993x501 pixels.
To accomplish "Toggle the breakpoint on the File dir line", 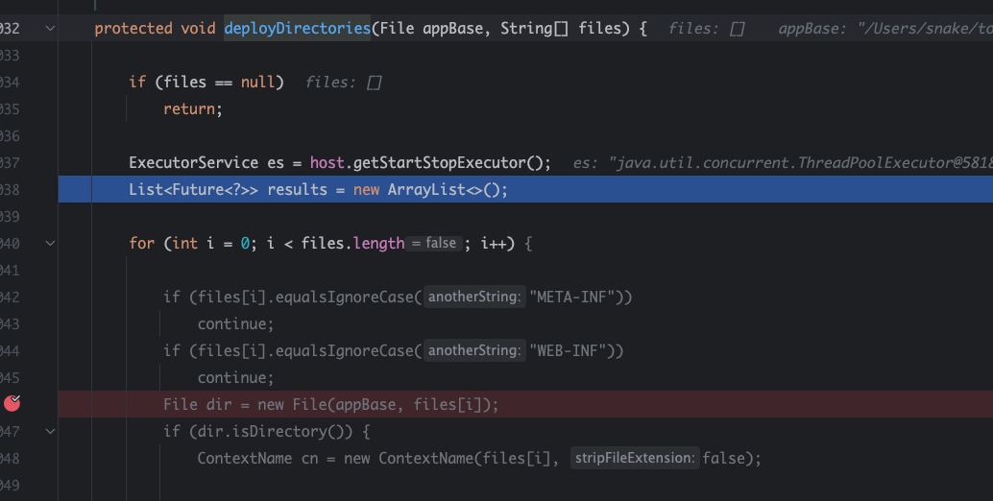I will [12, 404].
